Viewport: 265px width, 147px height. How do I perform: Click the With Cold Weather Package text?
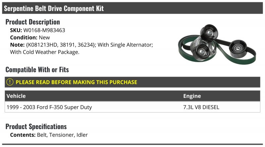(45, 52)
